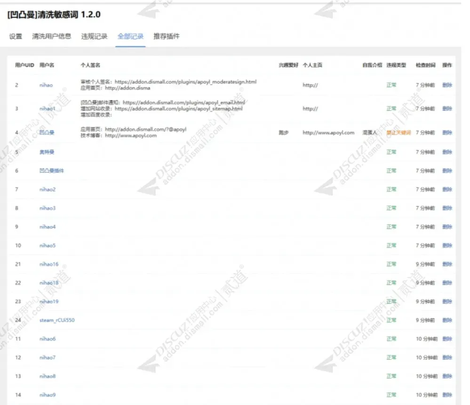
Task: Click the username 奥特曼
Action: click(x=47, y=152)
